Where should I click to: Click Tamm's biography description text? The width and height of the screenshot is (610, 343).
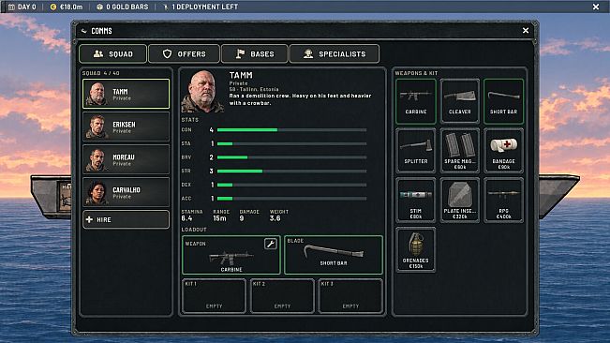tap(301, 99)
